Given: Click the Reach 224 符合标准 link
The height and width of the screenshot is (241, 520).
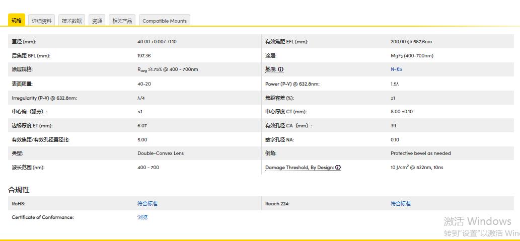Looking at the screenshot, I should coord(400,204).
